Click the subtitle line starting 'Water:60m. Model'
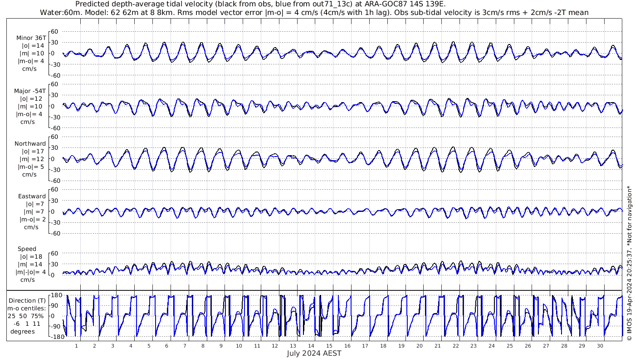This screenshot has width=635, height=363. click(314, 12)
